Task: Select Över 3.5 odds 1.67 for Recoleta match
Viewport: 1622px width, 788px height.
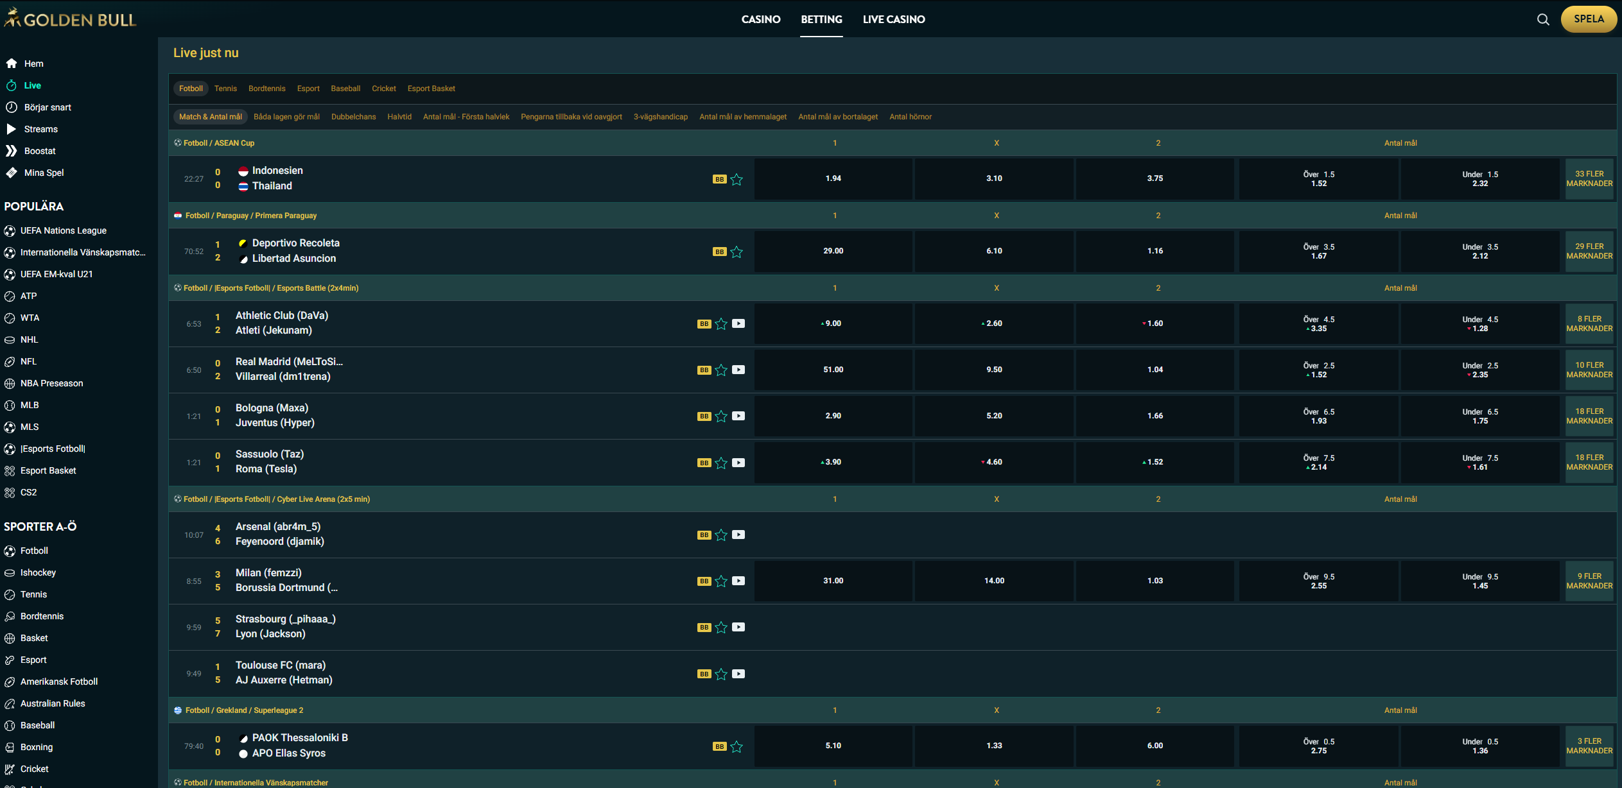Action: pyautogui.click(x=1318, y=252)
